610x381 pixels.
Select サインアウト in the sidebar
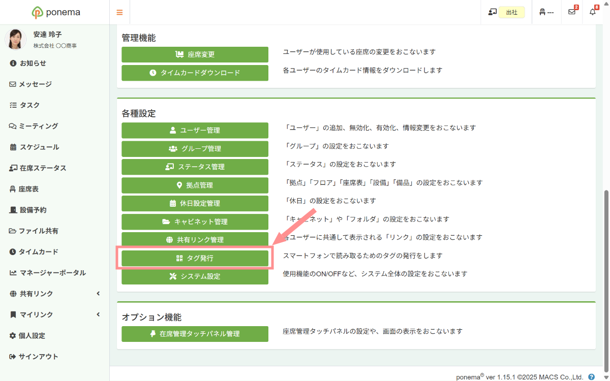coord(39,357)
